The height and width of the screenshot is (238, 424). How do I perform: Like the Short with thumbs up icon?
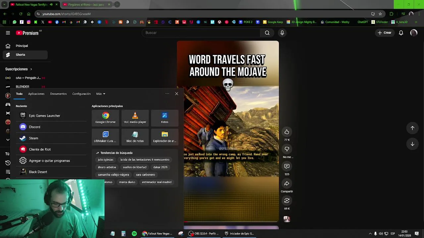[287, 132]
